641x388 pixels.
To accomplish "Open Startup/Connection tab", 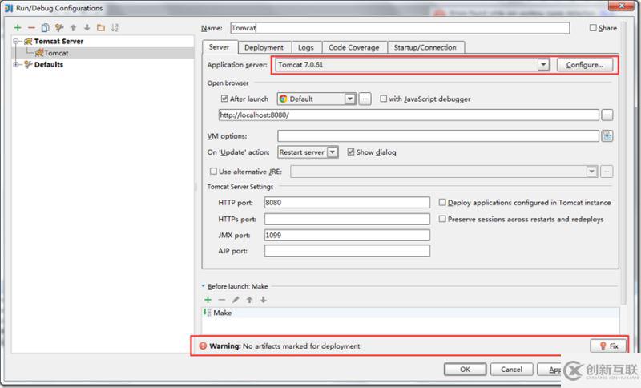I will pos(425,47).
